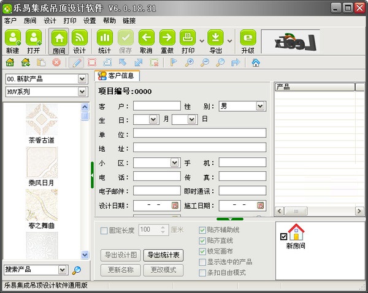
Task: Click the 导出设计图 button
Action: [x=121, y=255]
